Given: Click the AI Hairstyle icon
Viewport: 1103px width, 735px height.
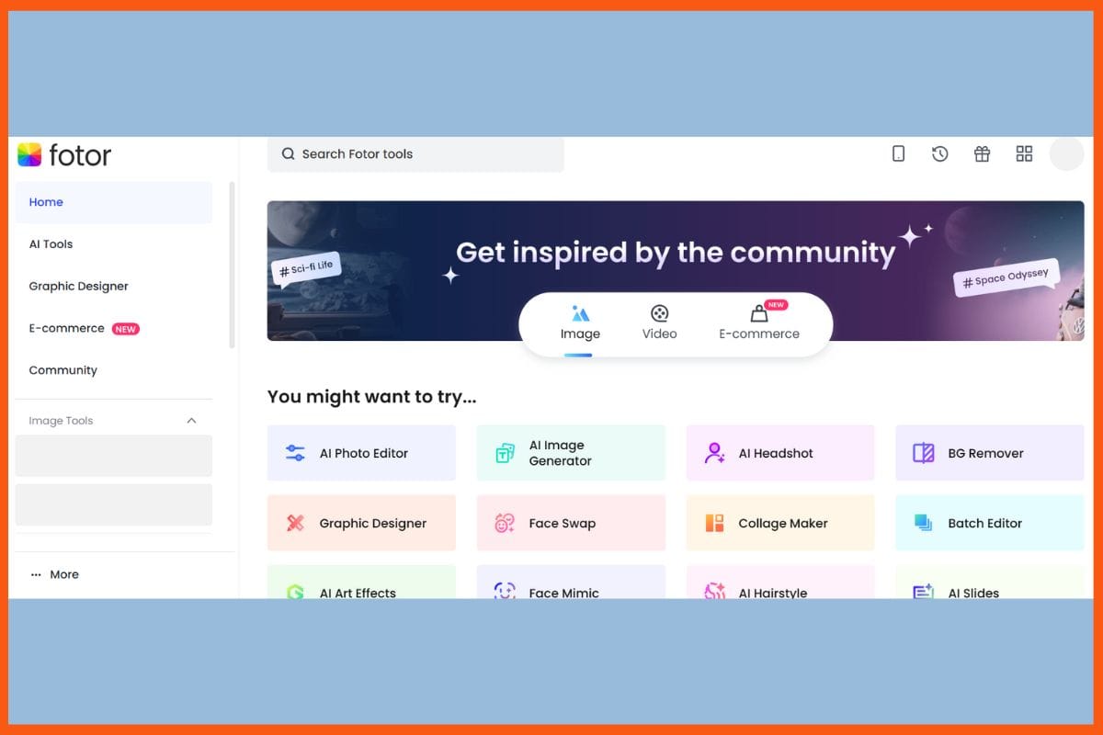Looking at the screenshot, I should pyautogui.click(x=714, y=591).
